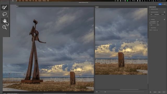Collapse the Output Settings section
Screen dimensions: 167x94
(150, 28)
